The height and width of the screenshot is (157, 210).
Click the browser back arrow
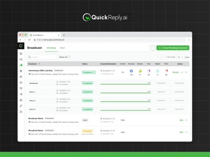(21, 40)
